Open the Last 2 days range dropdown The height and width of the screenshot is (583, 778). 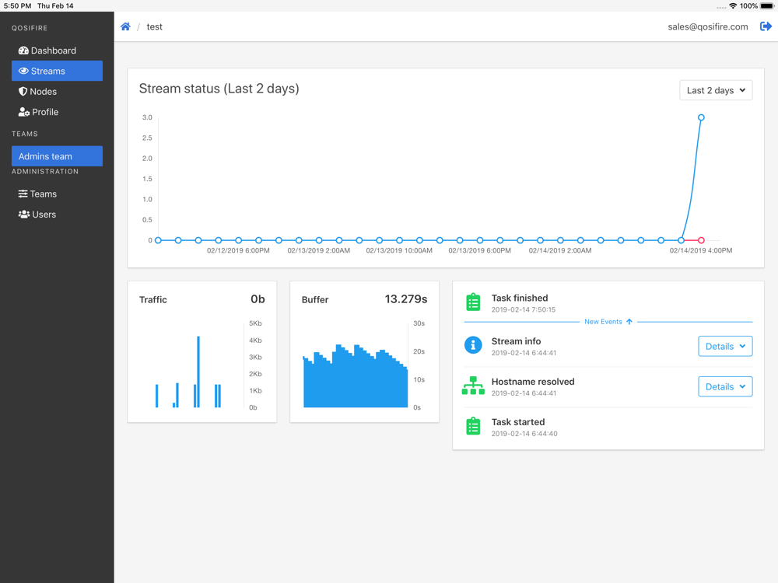(716, 90)
